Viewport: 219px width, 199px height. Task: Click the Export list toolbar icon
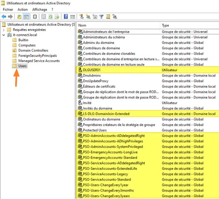[x=57, y=17]
